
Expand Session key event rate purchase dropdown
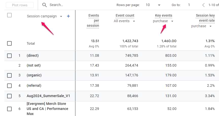click(210, 26)
